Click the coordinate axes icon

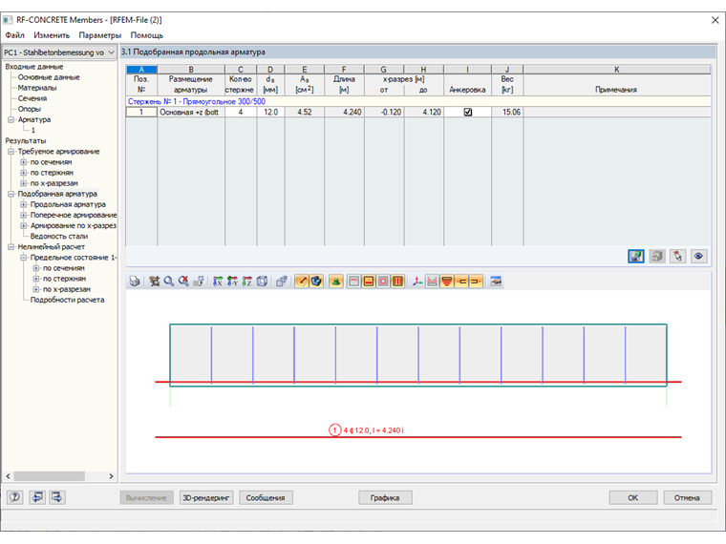417,282
